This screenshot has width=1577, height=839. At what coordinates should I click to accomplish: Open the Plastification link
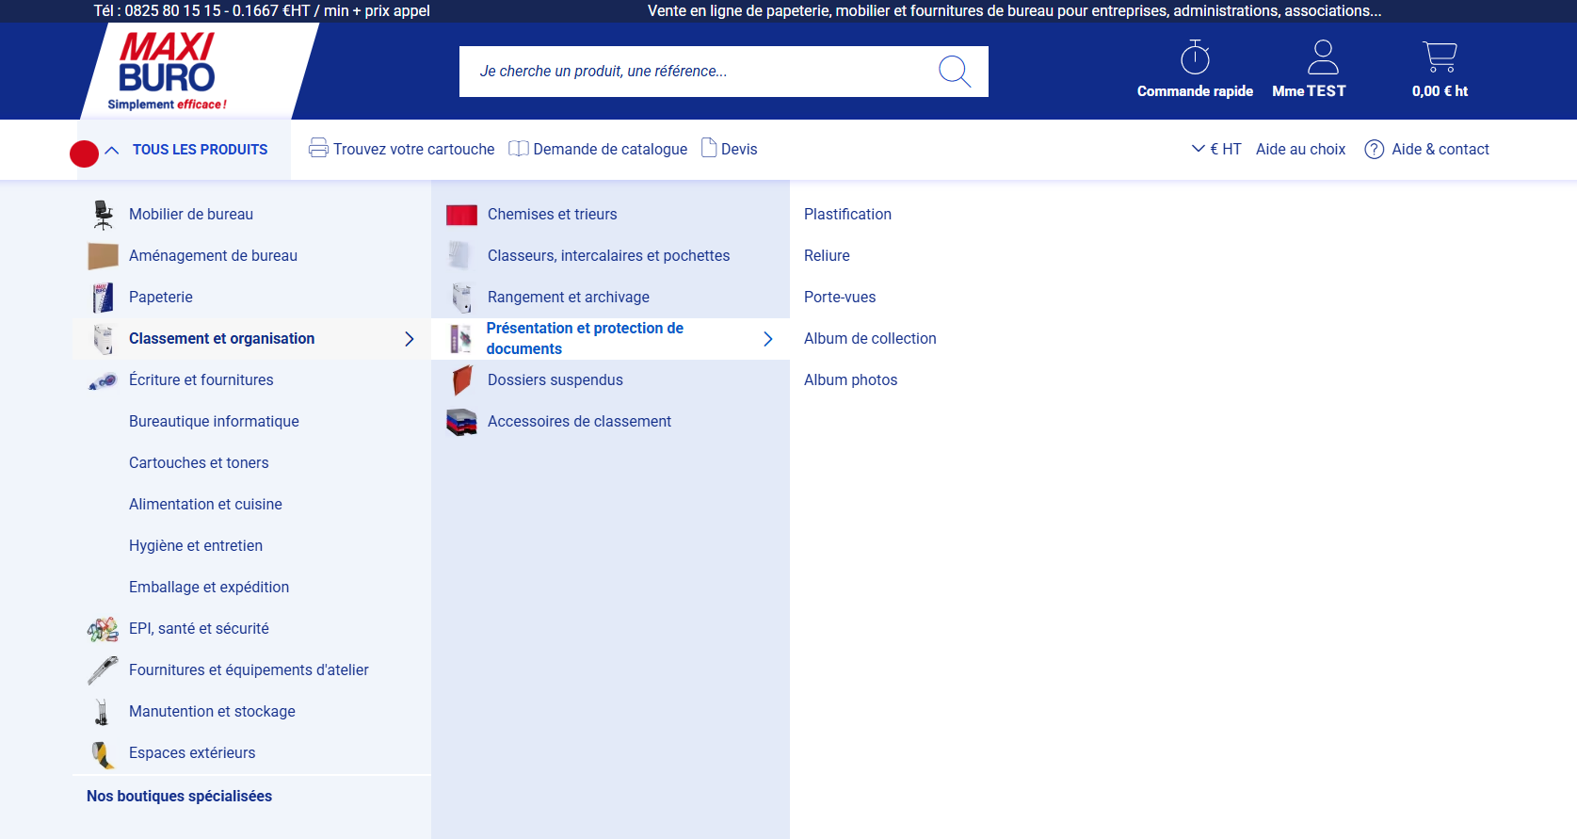point(847,215)
